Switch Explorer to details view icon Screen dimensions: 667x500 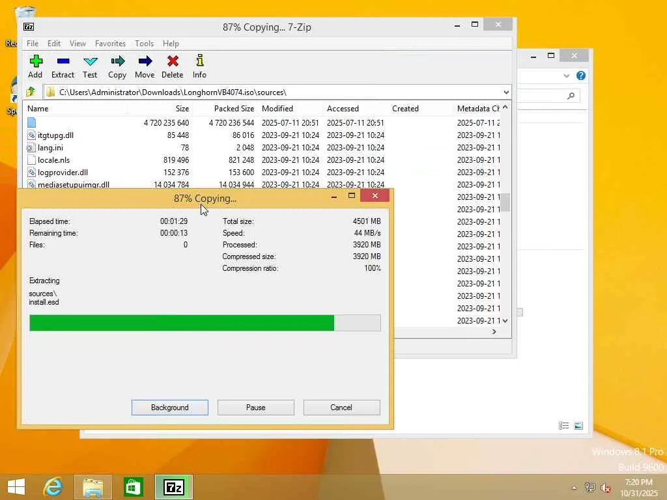pos(563,426)
